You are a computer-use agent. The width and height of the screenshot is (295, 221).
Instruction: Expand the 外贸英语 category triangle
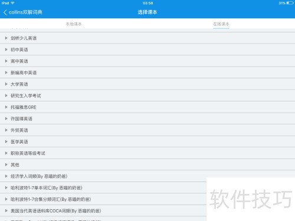pyautogui.click(x=6, y=130)
